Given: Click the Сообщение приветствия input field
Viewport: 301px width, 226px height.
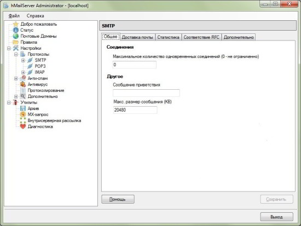Looking at the screenshot, I should pos(146,93).
